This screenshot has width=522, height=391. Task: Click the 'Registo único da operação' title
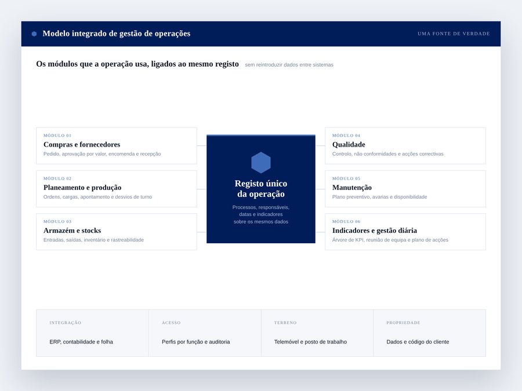(x=261, y=189)
